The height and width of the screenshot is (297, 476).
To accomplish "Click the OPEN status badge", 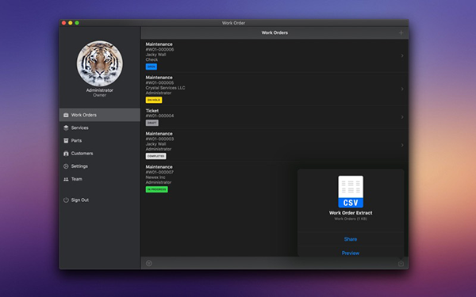I will 152,67.
